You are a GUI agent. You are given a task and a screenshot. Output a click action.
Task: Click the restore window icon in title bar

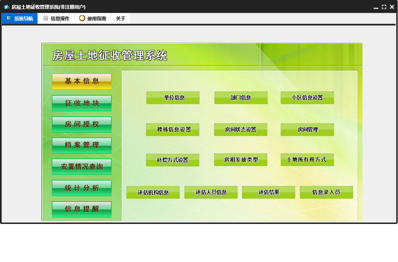pyautogui.click(x=384, y=7)
